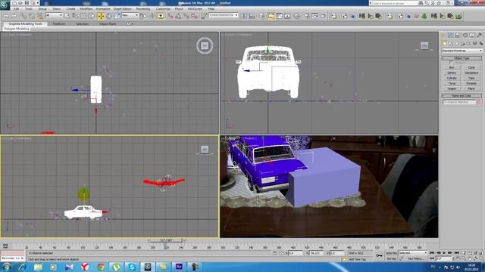The width and height of the screenshot is (485, 272).
Task: Click the Unlink Selection tool
Action: tap(32, 16)
